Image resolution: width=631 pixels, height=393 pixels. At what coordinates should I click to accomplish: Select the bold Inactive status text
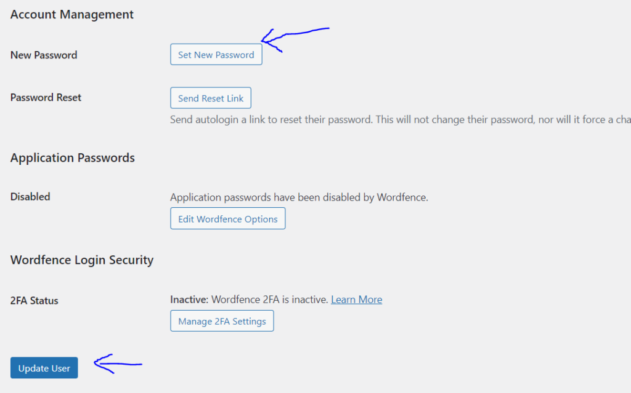pos(189,300)
